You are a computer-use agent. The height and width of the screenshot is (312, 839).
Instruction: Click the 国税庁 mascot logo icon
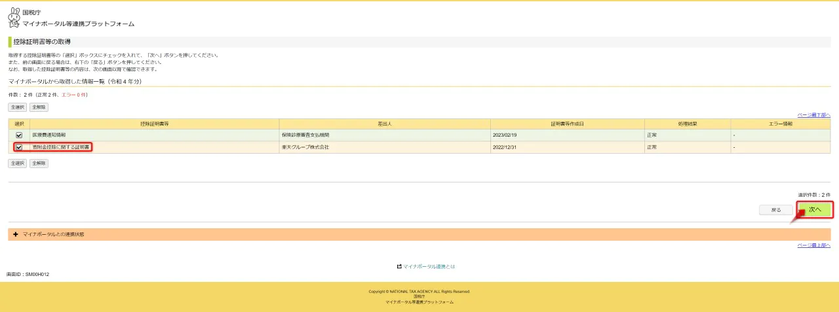tap(14, 18)
